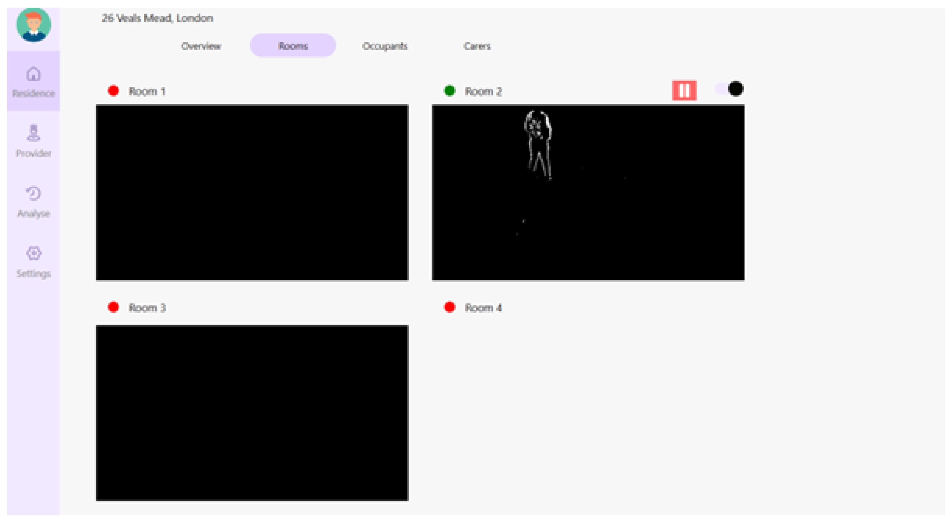
Task: Toggle the Room 2 switch
Action: point(729,89)
